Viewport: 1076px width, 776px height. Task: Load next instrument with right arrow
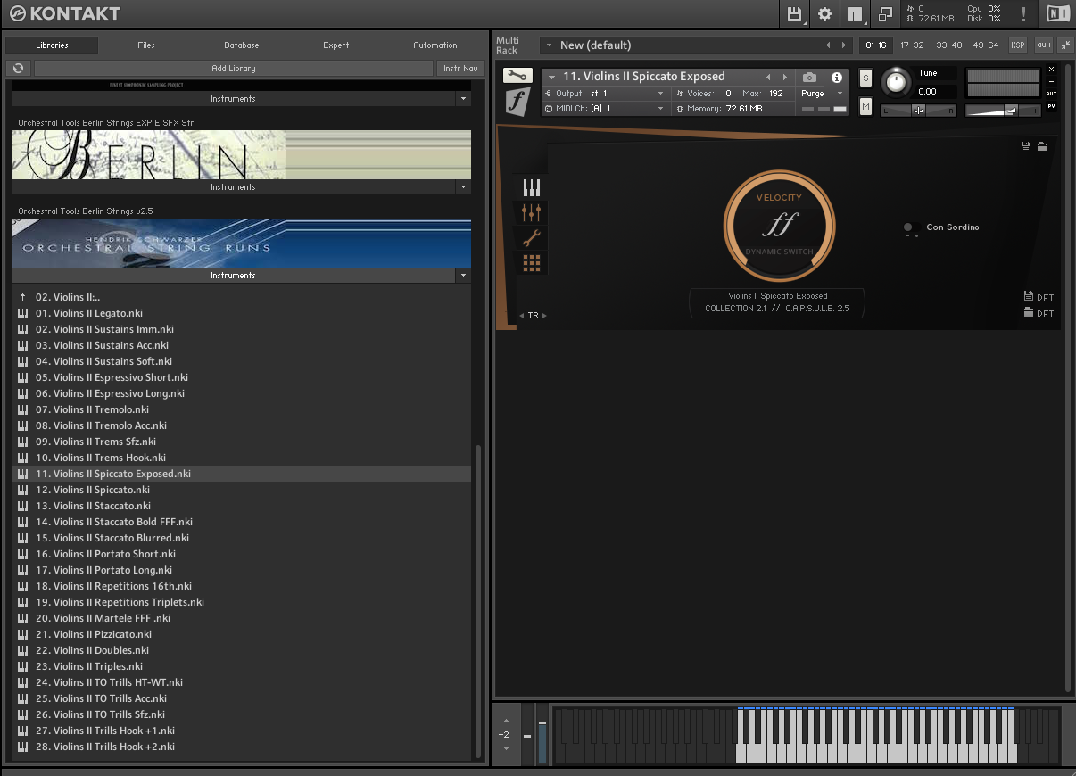(x=785, y=78)
